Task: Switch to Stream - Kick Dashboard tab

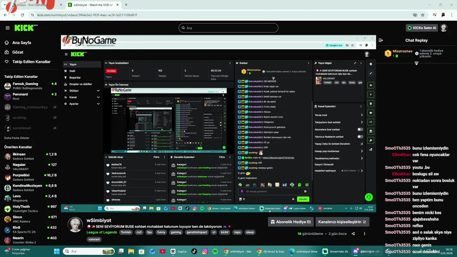Action: tap(34, 5)
